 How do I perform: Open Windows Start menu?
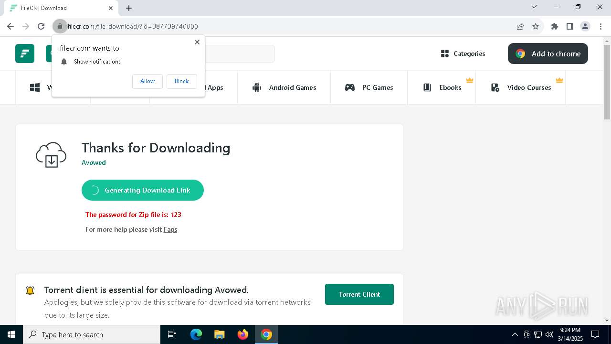tap(11, 334)
